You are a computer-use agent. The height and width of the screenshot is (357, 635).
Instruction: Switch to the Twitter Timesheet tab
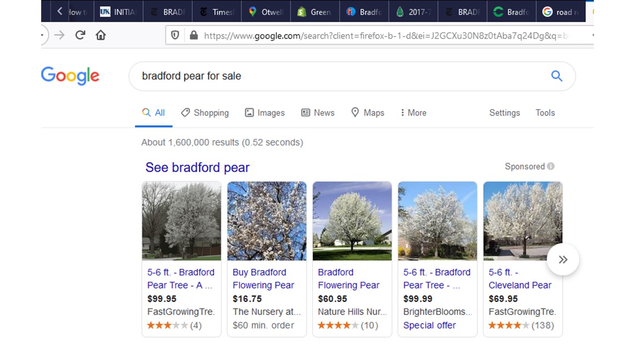click(216, 11)
